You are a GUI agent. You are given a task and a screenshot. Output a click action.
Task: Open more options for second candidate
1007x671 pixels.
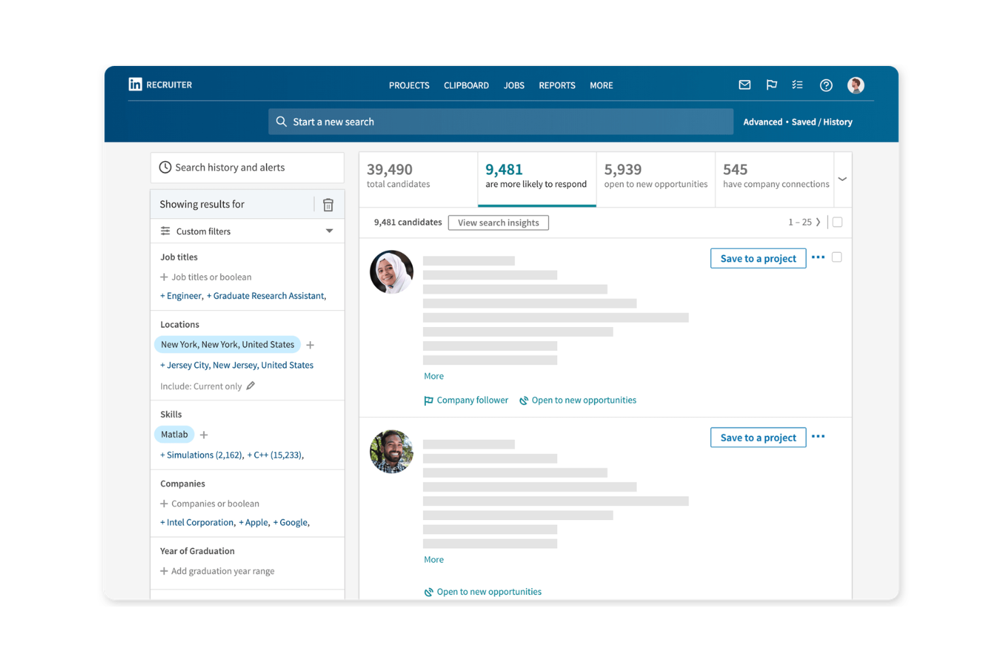pos(819,436)
